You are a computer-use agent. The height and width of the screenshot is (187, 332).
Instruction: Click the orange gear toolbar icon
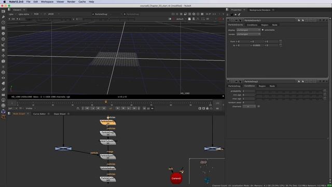coord(3,116)
